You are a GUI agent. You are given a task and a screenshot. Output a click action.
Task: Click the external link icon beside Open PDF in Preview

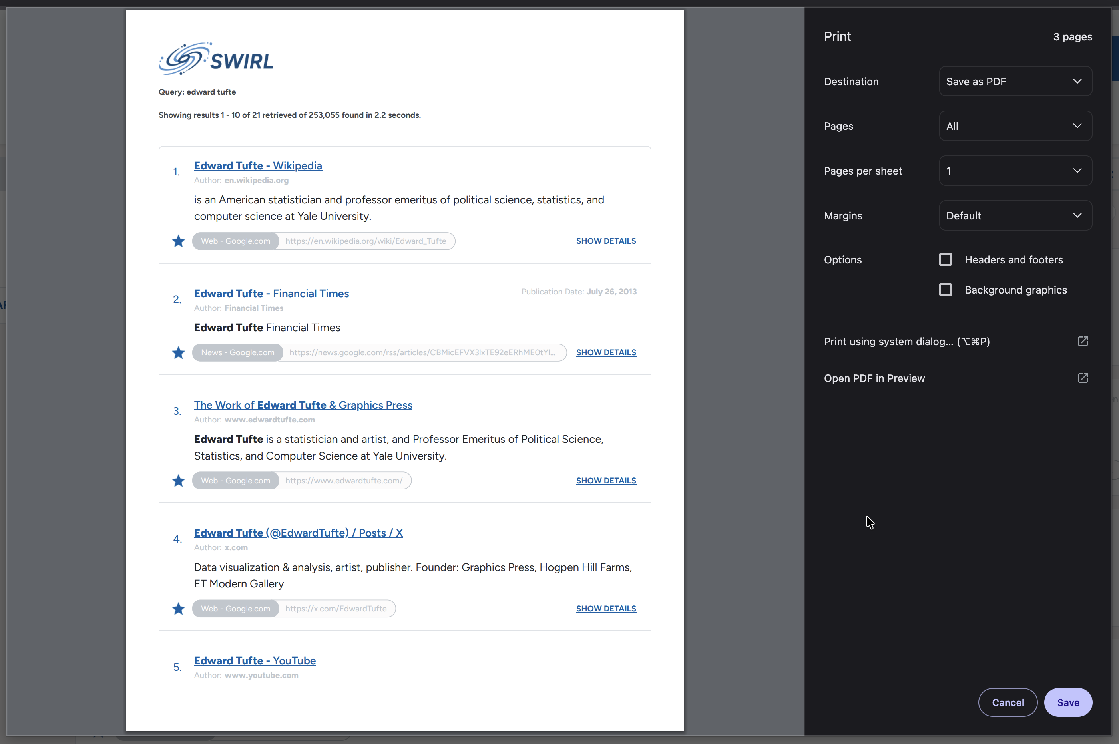(x=1083, y=378)
